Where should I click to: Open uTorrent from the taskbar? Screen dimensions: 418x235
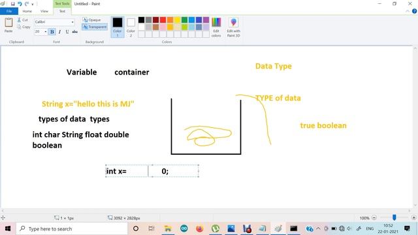click(x=216, y=228)
